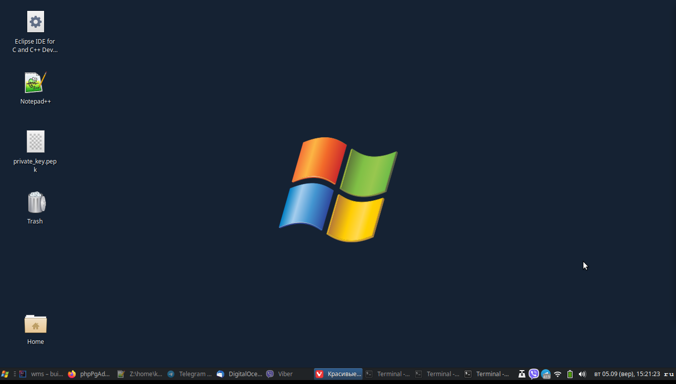Open the start menu with Windows-flag button
Image resolution: width=676 pixels, height=384 pixels.
pos(5,374)
